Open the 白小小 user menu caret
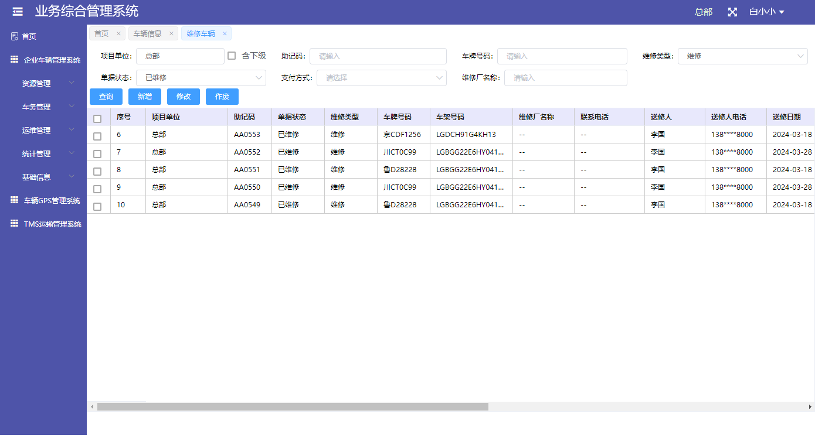815x448 pixels. click(x=782, y=12)
